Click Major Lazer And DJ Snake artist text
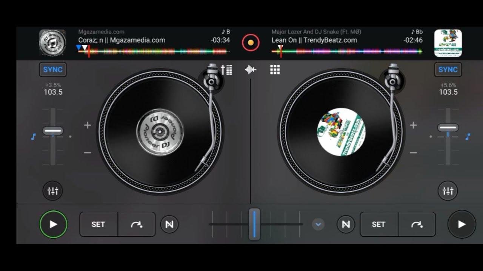Viewport: 483px width, 271px height. [316, 32]
